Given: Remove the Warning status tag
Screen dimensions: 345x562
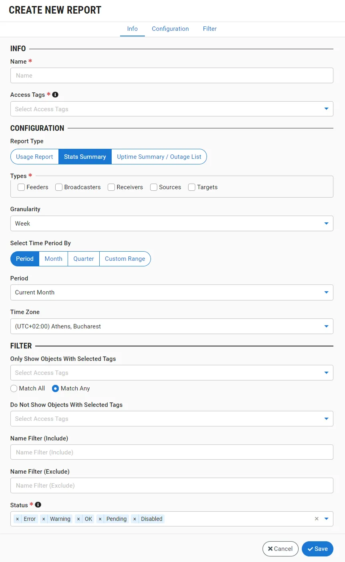Looking at the screenshot, I should pos(44,519).
